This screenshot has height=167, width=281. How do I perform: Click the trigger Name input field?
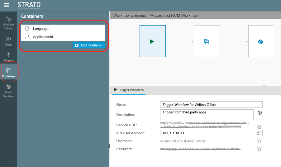tap(211, 105)
